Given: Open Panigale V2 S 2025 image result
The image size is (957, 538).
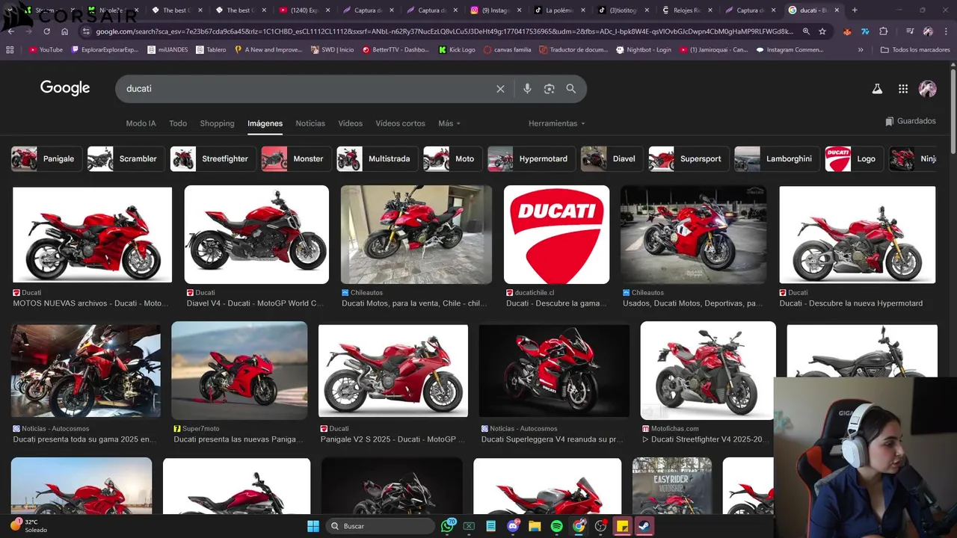Looking at the screenshot, I should click(x=393, y=371).
